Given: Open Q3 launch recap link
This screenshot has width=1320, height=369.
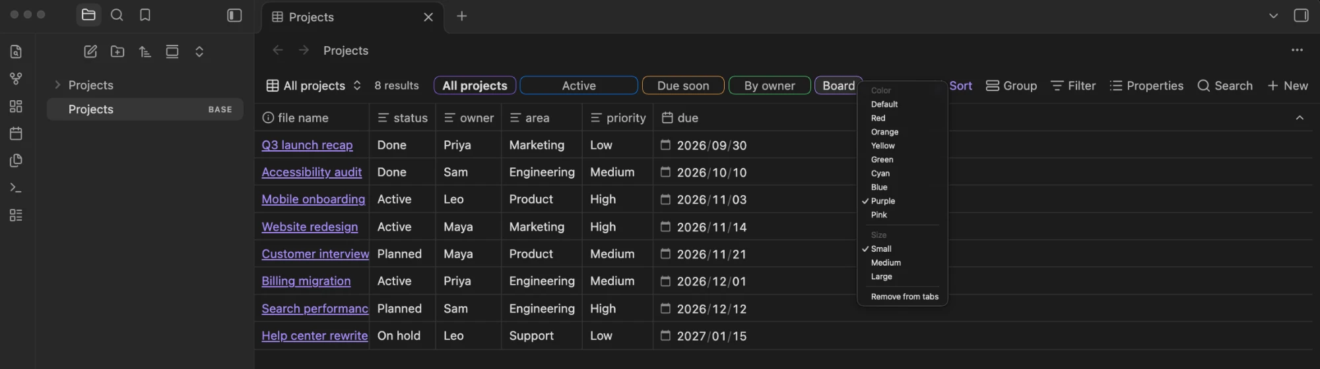Looking at the screenshot, I should pyautogui.click(x=307, y=145).
